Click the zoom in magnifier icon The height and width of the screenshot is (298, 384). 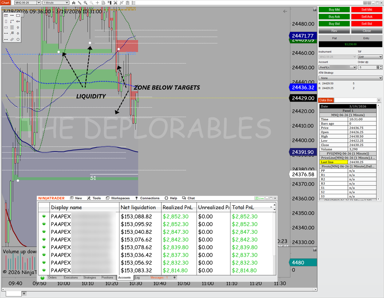85,3
